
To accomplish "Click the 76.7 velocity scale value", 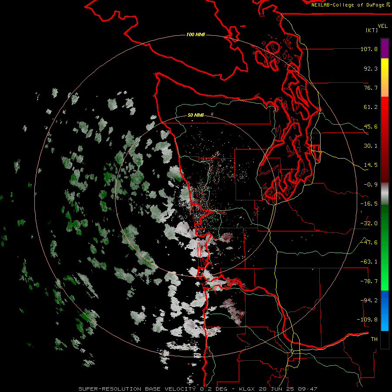I will [371, 88].
